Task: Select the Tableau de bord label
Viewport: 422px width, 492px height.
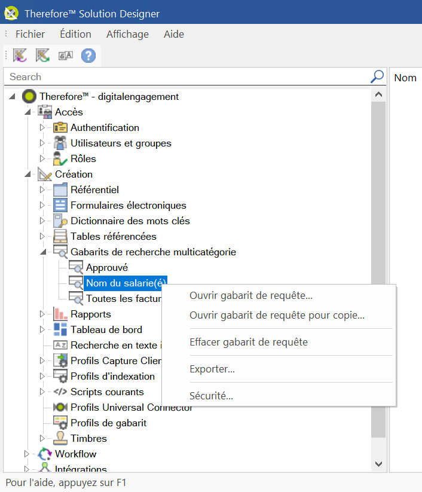Action: coord(106,329)
